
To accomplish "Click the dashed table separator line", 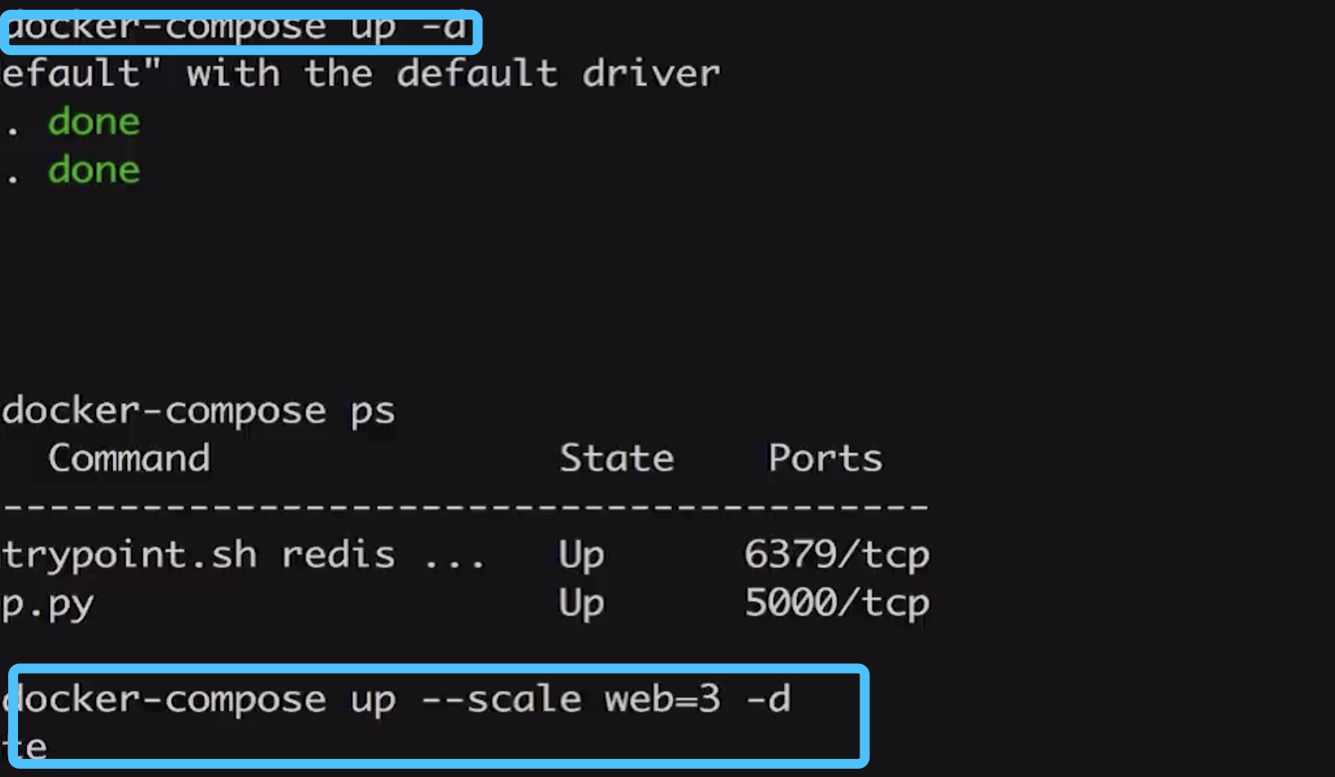I will pos(464,507).
